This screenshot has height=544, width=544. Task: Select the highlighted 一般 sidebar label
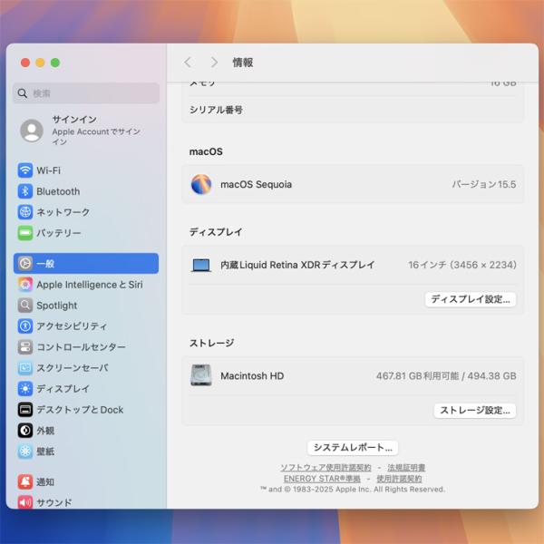(45, 264)
